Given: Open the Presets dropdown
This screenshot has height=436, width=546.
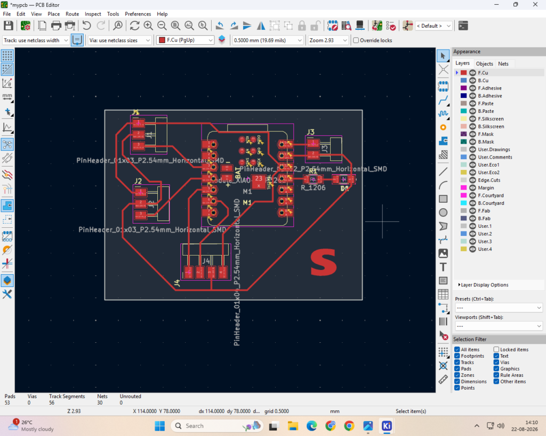Looking at the screenshot, I should click(x=499, y=308).
